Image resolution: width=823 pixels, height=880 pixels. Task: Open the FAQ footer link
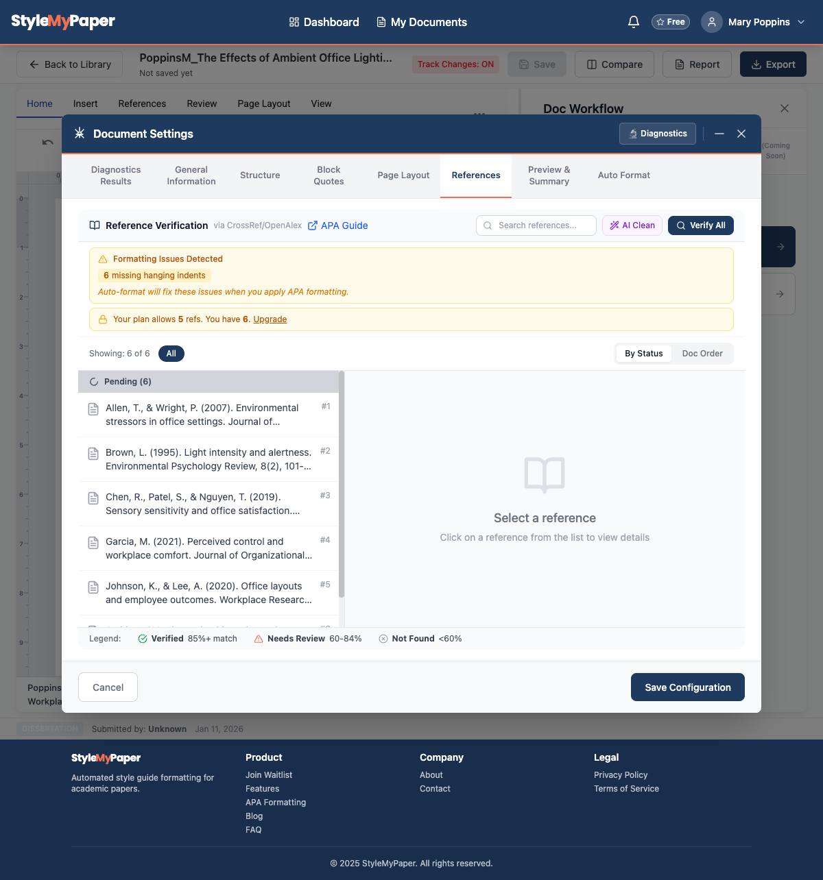[254, 830]
